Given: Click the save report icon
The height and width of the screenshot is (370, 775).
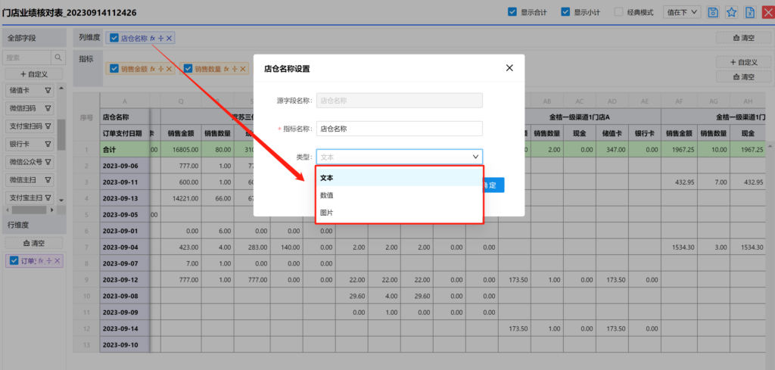Looking at the screenshot, I should pos(713,12).
